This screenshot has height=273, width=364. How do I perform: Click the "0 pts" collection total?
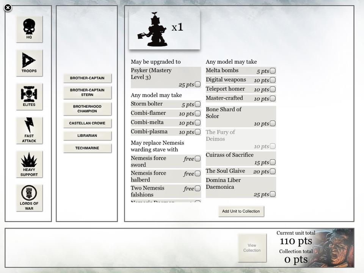tap(296, 259)
